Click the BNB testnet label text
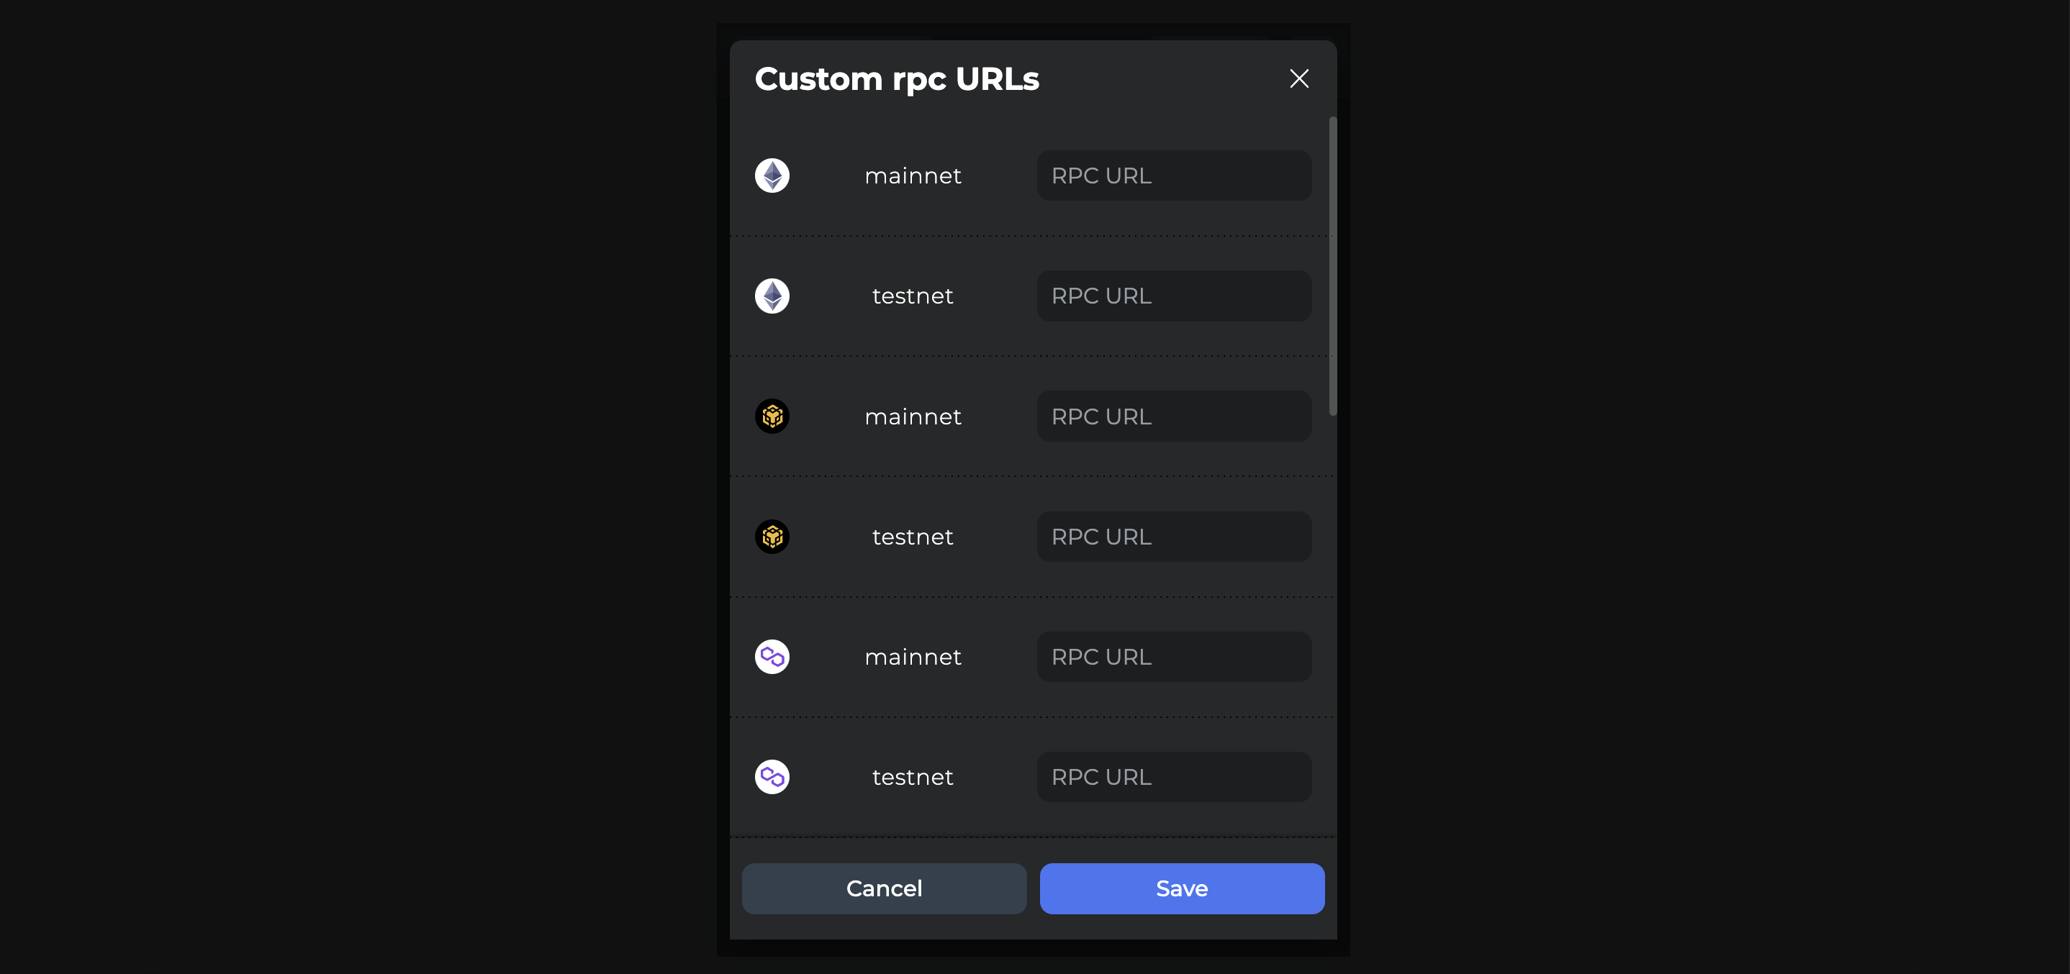The height and width of the screenshot is (974, 2070). (913, 537)
